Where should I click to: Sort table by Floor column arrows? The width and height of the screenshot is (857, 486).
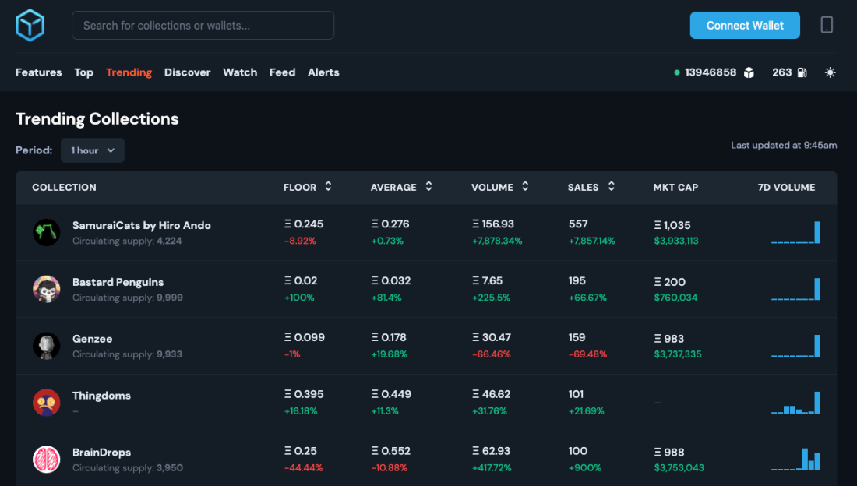pyautogui.click(x=328, y=187)
